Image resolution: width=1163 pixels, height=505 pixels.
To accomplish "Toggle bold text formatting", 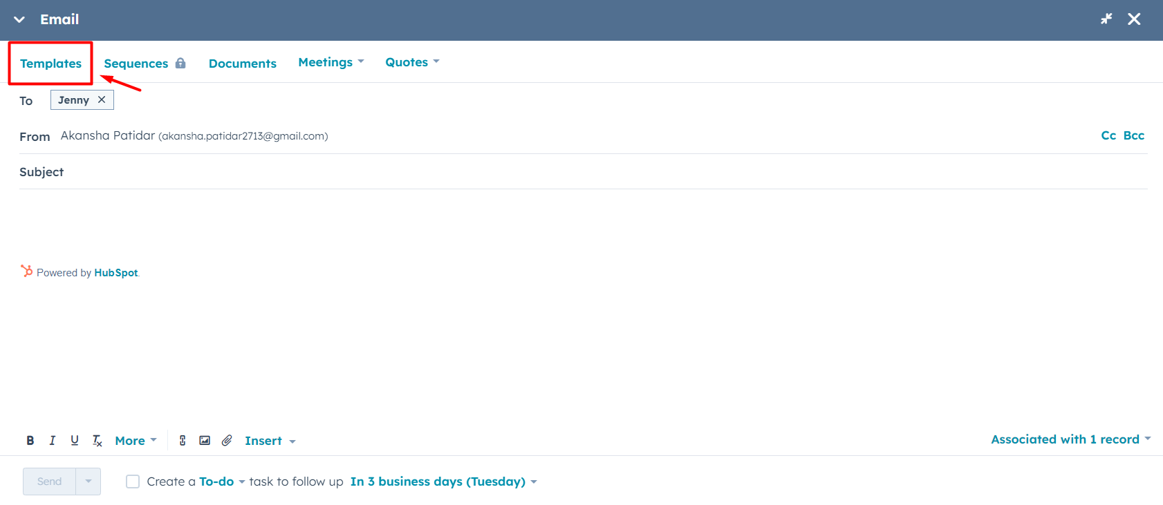I will point(30,441).
